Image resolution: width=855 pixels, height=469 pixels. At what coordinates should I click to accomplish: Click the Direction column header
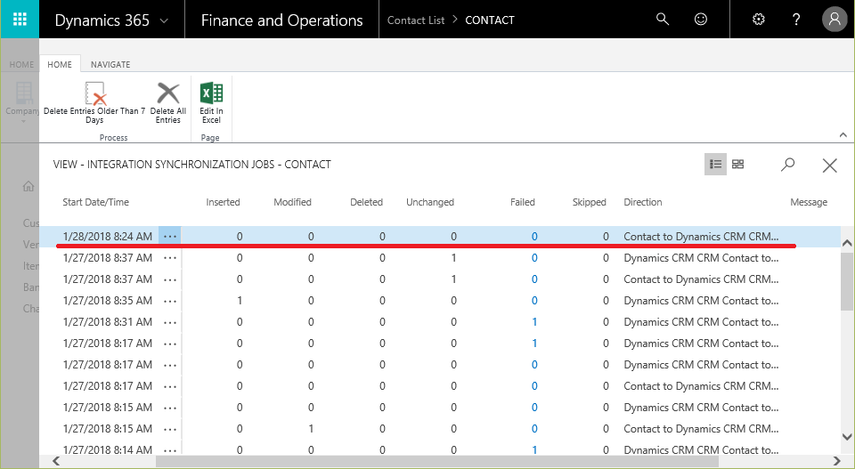click(643, 202)
